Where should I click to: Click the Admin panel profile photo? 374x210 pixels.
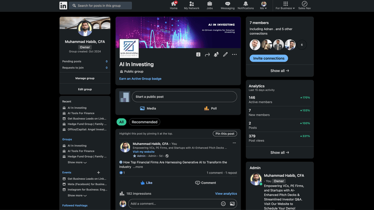256,179
